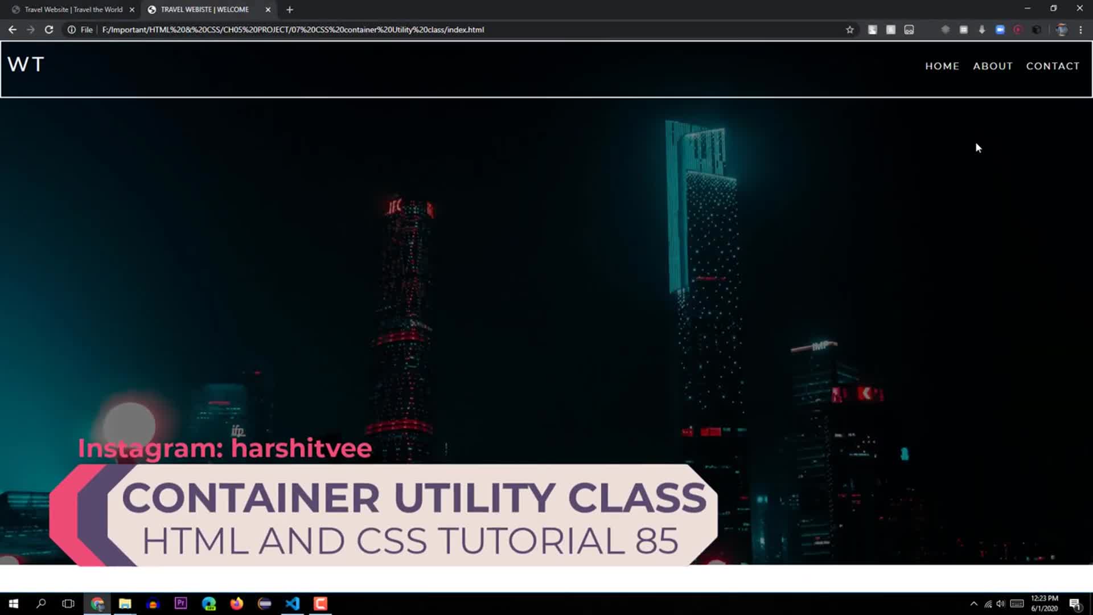
Task: Open Windows taskbar search
Action: click(x=41, y=604)
